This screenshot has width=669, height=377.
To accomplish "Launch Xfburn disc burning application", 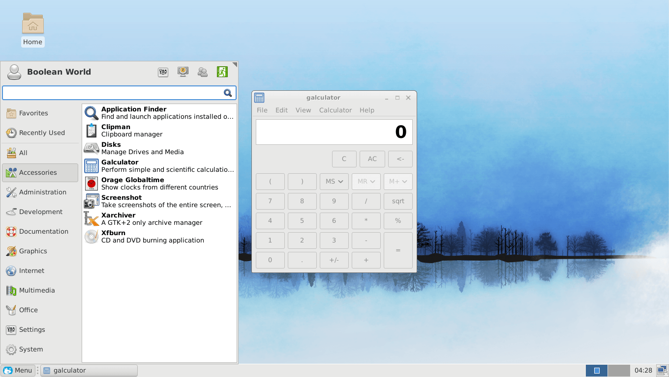I will click(x=159, y=237).
